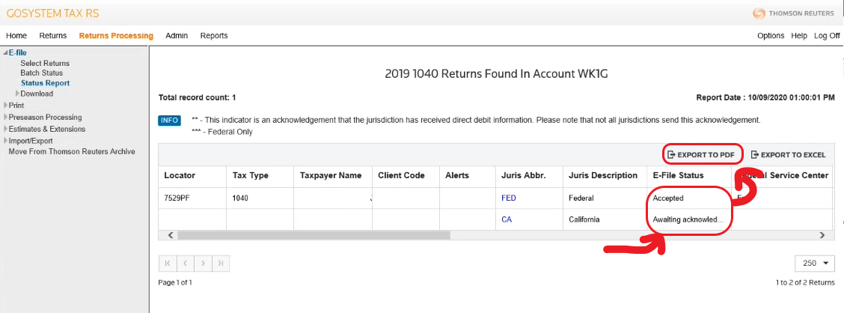The width and height of the screenshot is (844, 313).
Task: Open Move From Thomson Reuters Archive
Action: 72,151
